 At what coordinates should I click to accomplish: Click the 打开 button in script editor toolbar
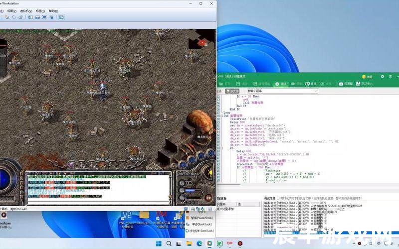click(224, 84)
